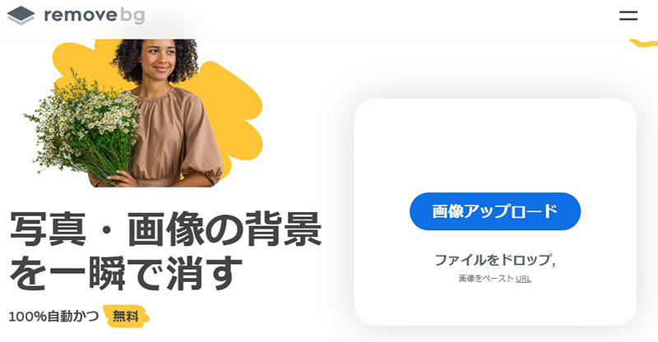Open the hamburger menu icon

point(628,16)
